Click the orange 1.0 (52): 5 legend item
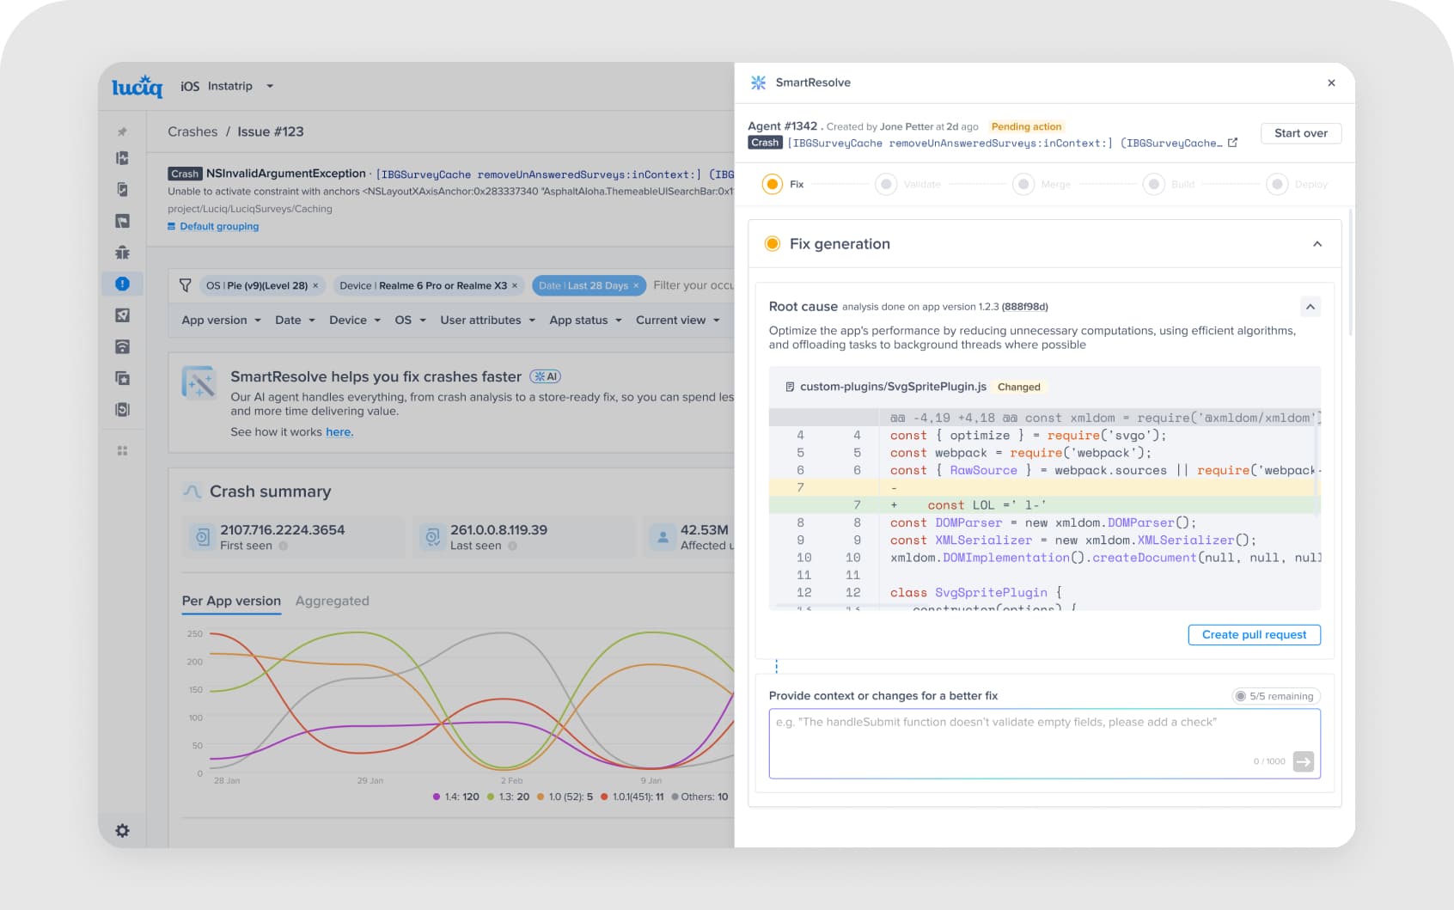 click(x=565, y=797)
